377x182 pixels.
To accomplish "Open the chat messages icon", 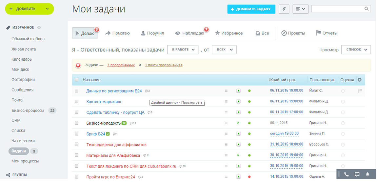I will (x=357, y=174).
